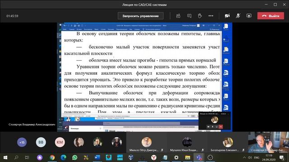Screen dimensions: 289x162
Task: Open the Windows Start menu
Action: point(5,157)
